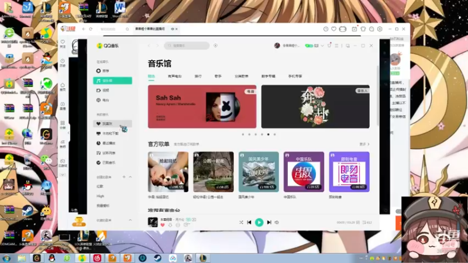
Task: Switch to the 分类歌单 tab
Action: click(242, 76)
